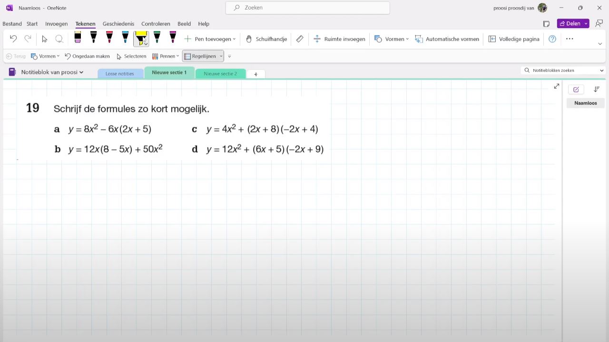Click Automatische vormen
The image size is (609, 342).
[x=447, y=39]
